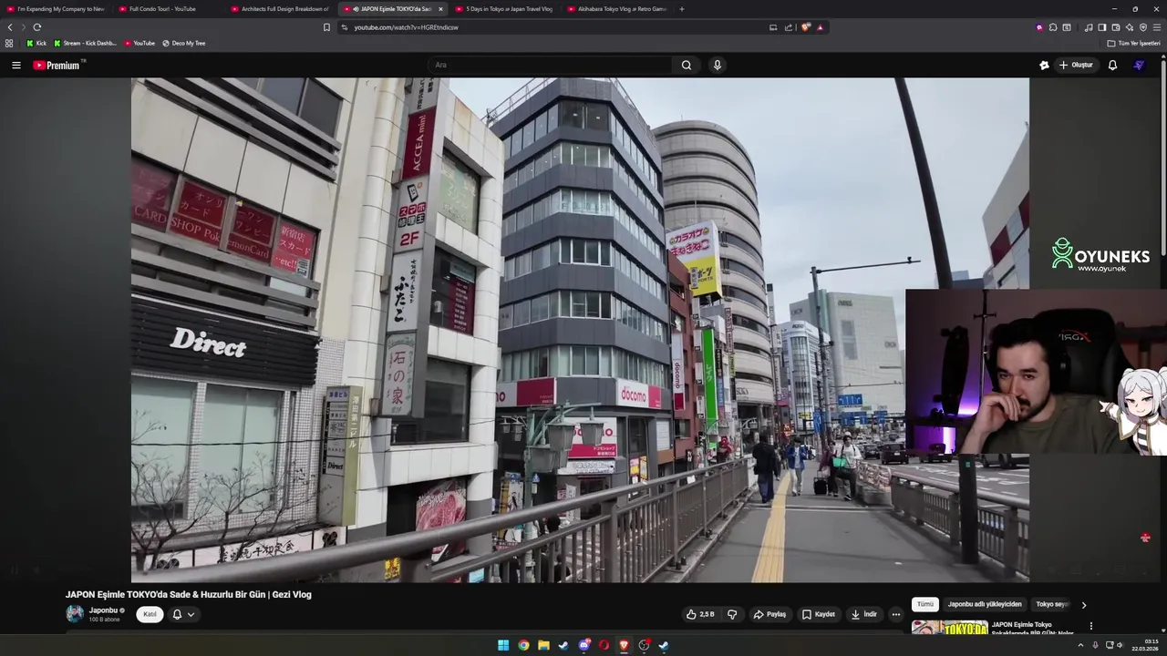Close the active JAPON Eşimle TOKYO tab

click(440, 9)
